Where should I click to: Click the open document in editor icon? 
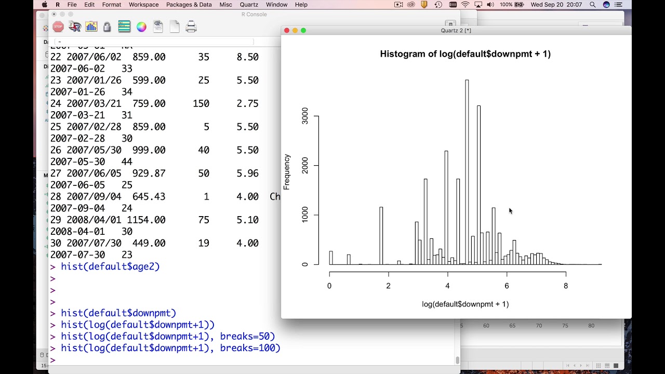(158, 26)
